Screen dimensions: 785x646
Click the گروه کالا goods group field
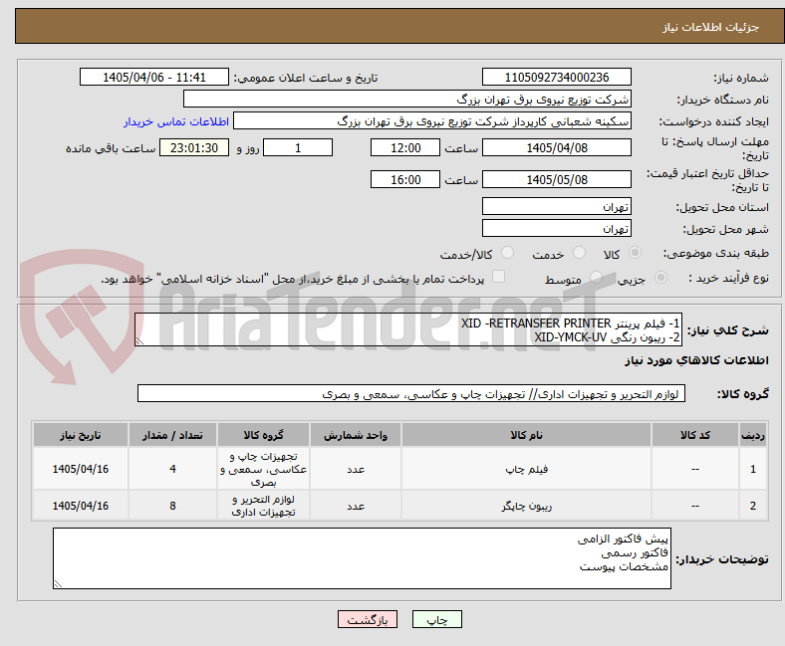[x=411, y=394]
